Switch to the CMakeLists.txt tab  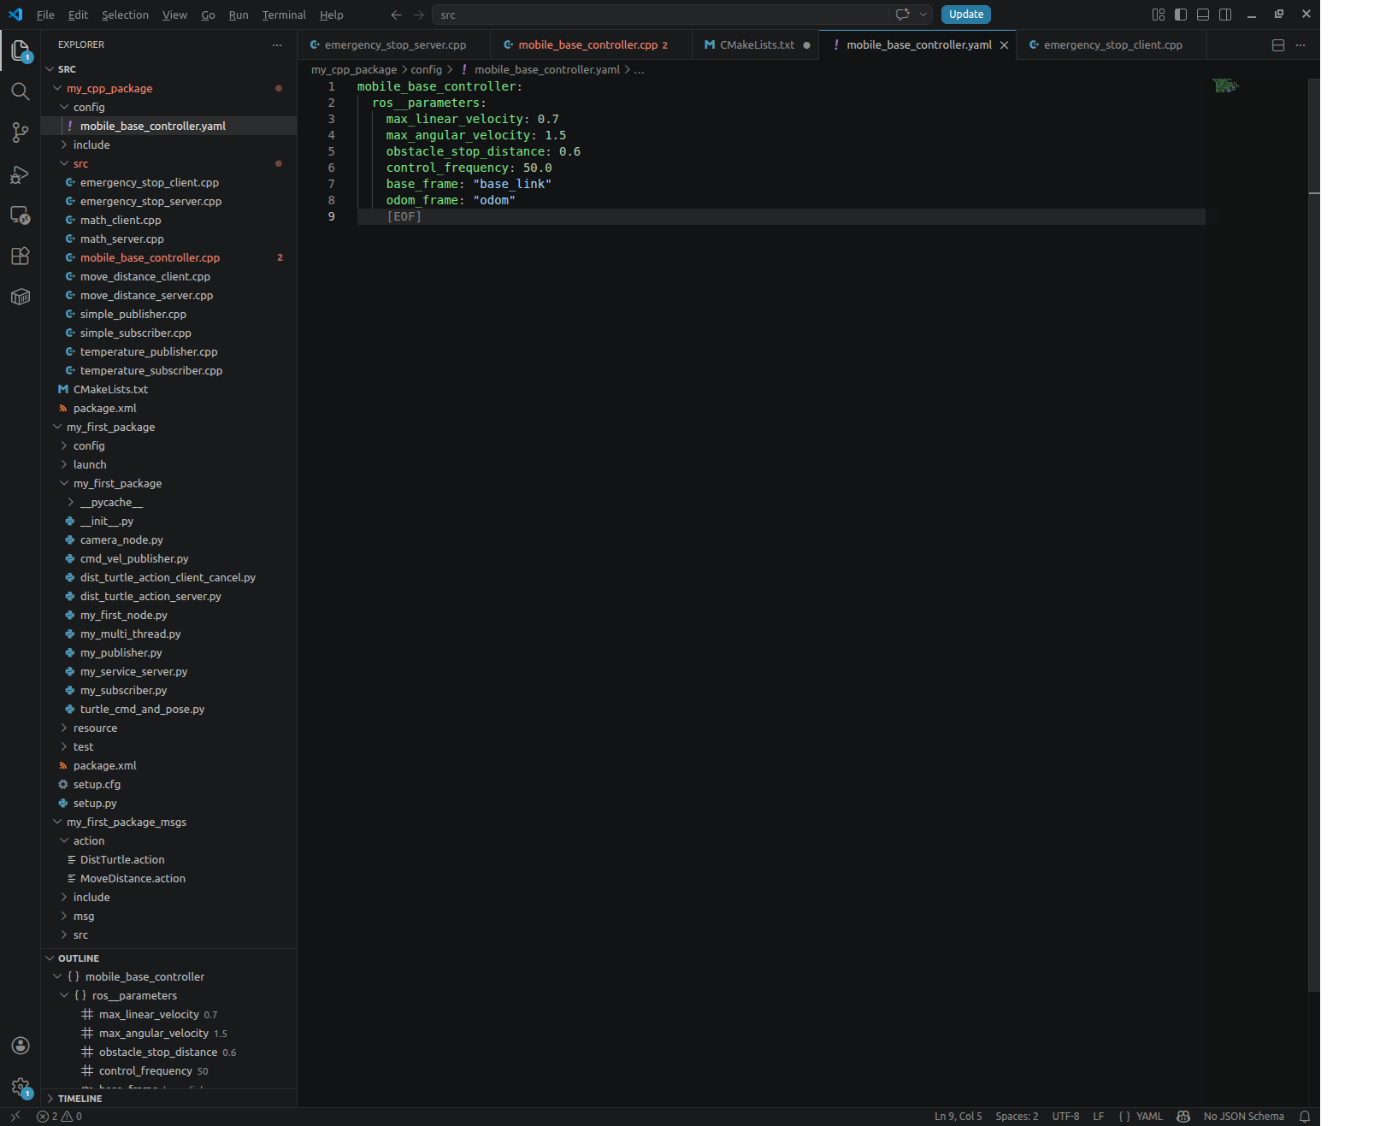pyautogui.click(x=757, y=45)
